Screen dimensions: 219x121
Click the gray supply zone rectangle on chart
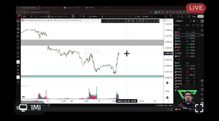(92, 43)
